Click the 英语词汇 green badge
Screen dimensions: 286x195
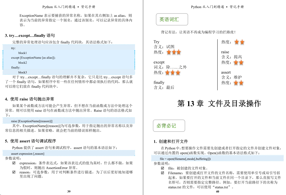coord(172,19)
